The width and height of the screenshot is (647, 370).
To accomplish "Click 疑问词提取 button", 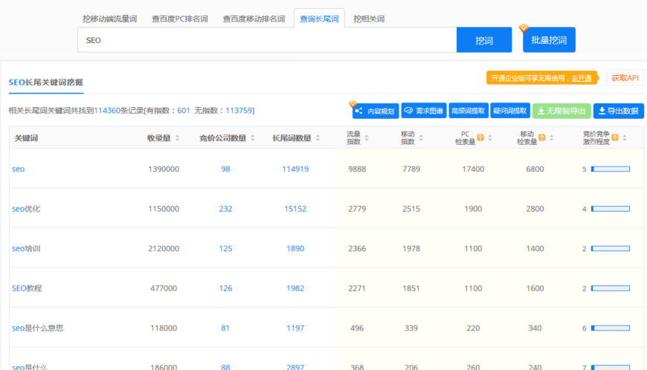I will (x=510, y=111).
